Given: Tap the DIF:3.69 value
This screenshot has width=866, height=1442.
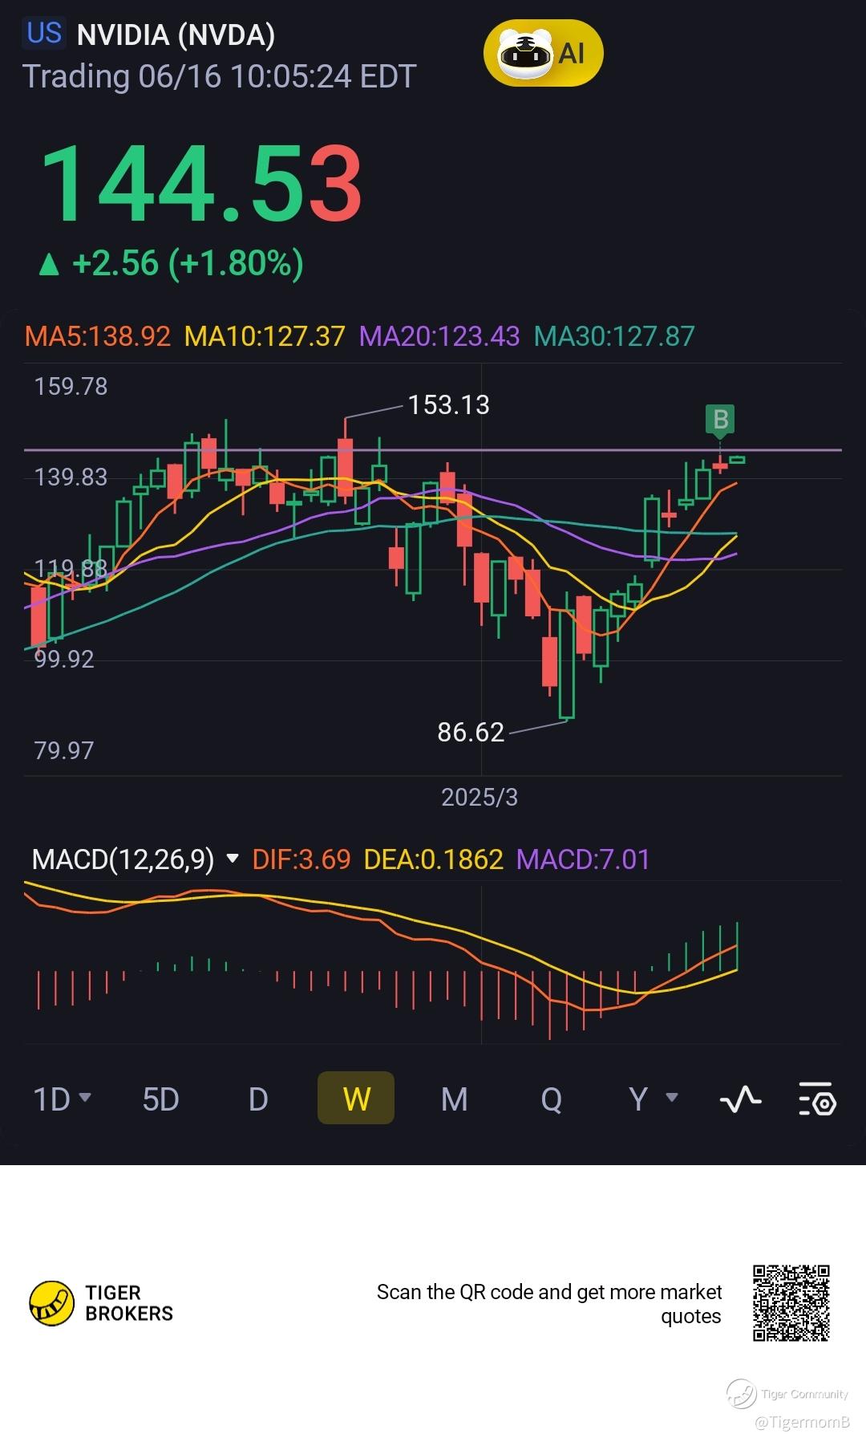Looking at the screenshot, I should [x=301, y=859].
